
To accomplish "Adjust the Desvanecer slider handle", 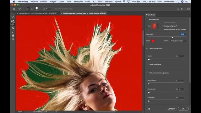I will pyautogui.click(x=149, y=92).
